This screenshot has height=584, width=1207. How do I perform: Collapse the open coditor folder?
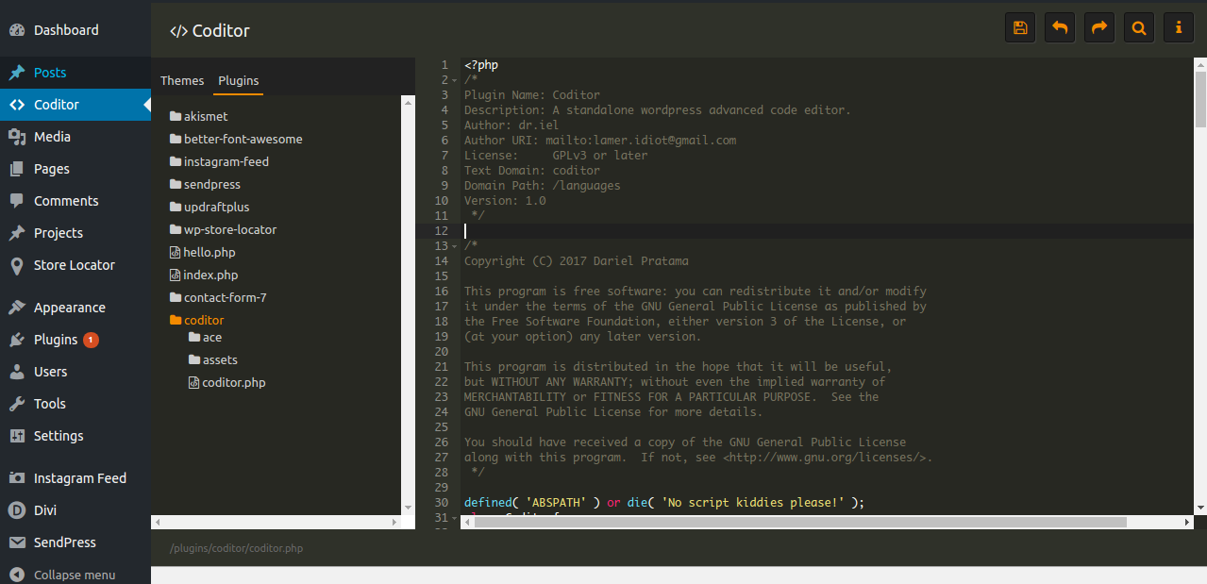(196, 320)
